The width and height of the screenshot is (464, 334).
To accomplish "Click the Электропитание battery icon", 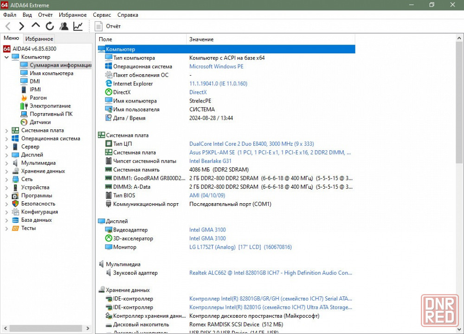I will tap(24, 106).
